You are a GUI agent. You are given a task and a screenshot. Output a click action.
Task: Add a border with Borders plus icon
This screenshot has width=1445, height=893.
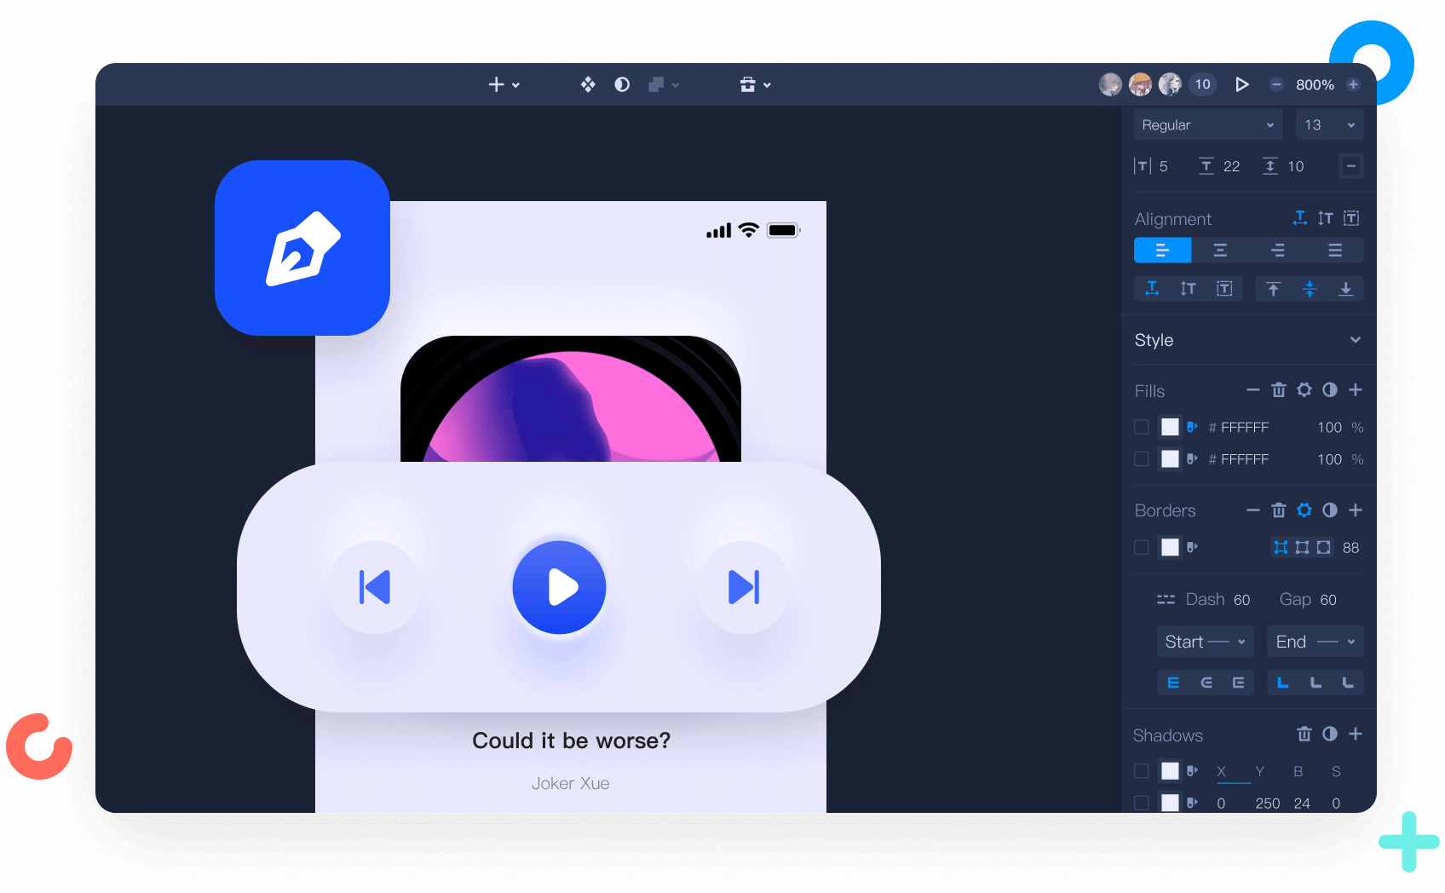point(1356,510)
